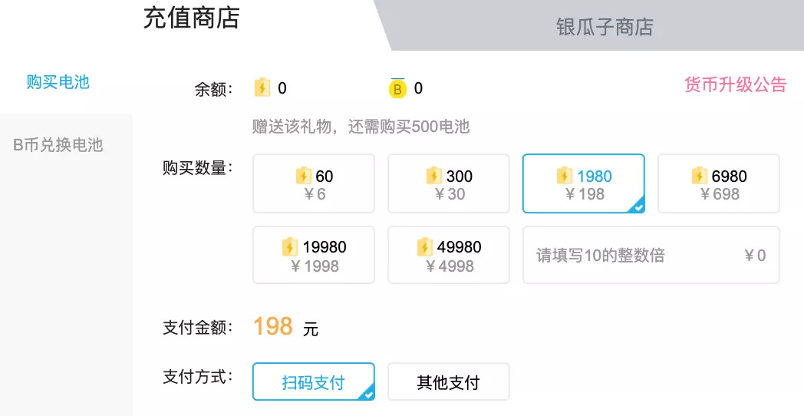This screenshot has height=416, width=804.
Task: Choose the 300 batteries ¥30 package
Action: pos(449,184)
